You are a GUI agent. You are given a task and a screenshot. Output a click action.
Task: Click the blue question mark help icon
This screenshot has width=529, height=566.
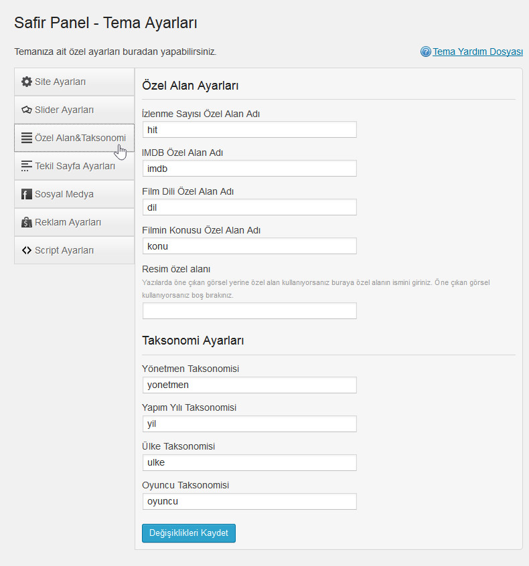426,52
